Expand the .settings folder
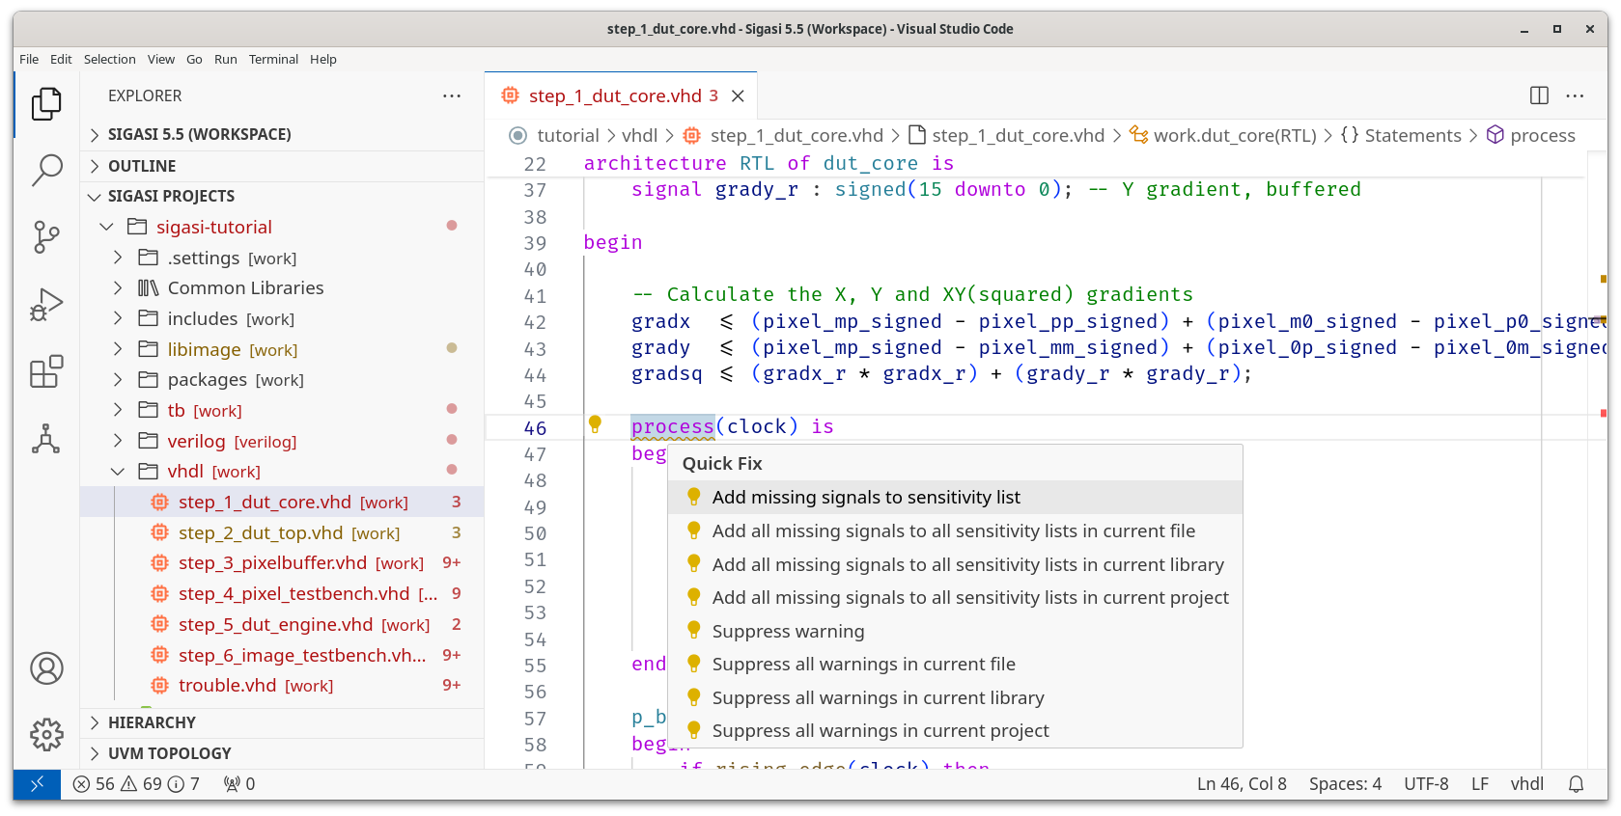The height and width of the screenshot is (816, 1621). (x=118, y=258)
